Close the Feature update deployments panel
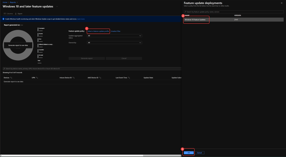Image resolution: width=286 pixels, height=157 pixels. pos(281,3)
